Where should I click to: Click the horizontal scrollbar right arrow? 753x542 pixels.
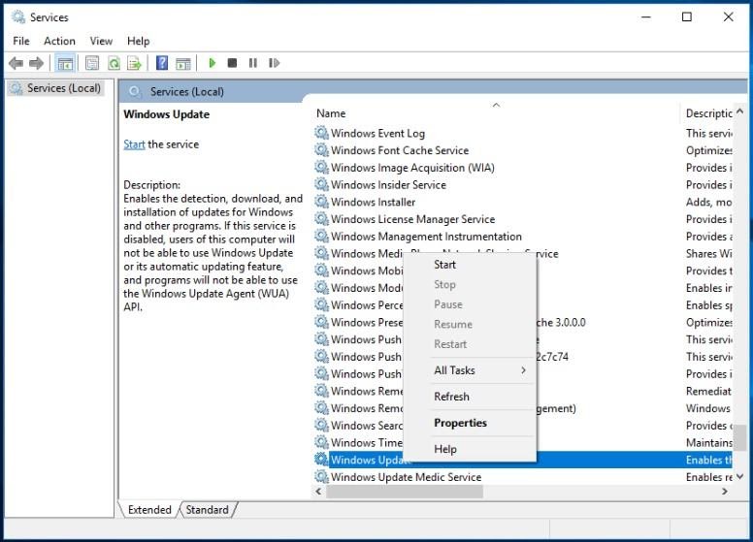tap(725, 492)
